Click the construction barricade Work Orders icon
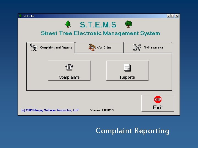 [x=92, y=47]
